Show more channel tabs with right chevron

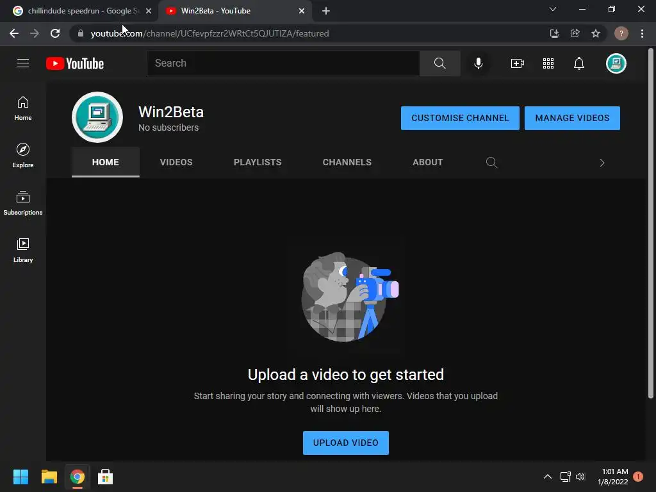point(602,163)
